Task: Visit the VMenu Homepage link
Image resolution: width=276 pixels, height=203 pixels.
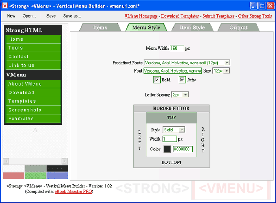Action: pos(141,16)
